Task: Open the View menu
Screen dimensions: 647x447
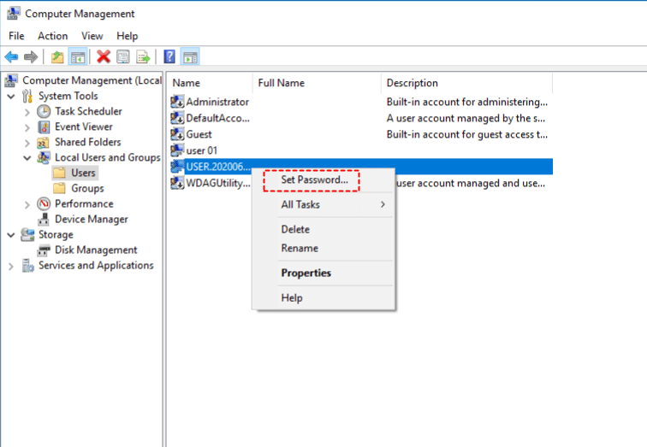Action: (92, 36)
